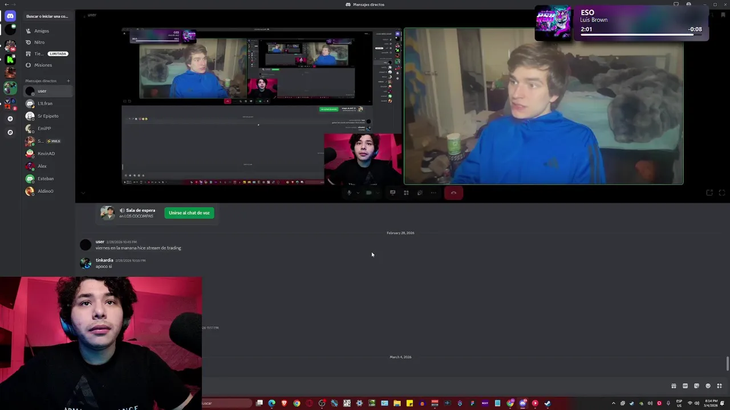Open the GIF picker icon
The image size is (730, 410).
685,386
